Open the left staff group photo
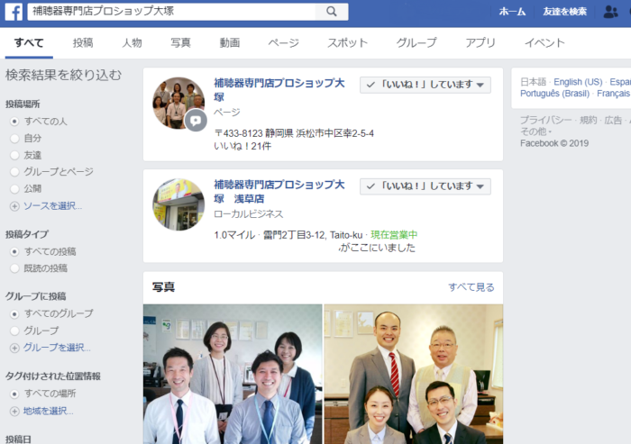631x444 pixels. (233, 374)
